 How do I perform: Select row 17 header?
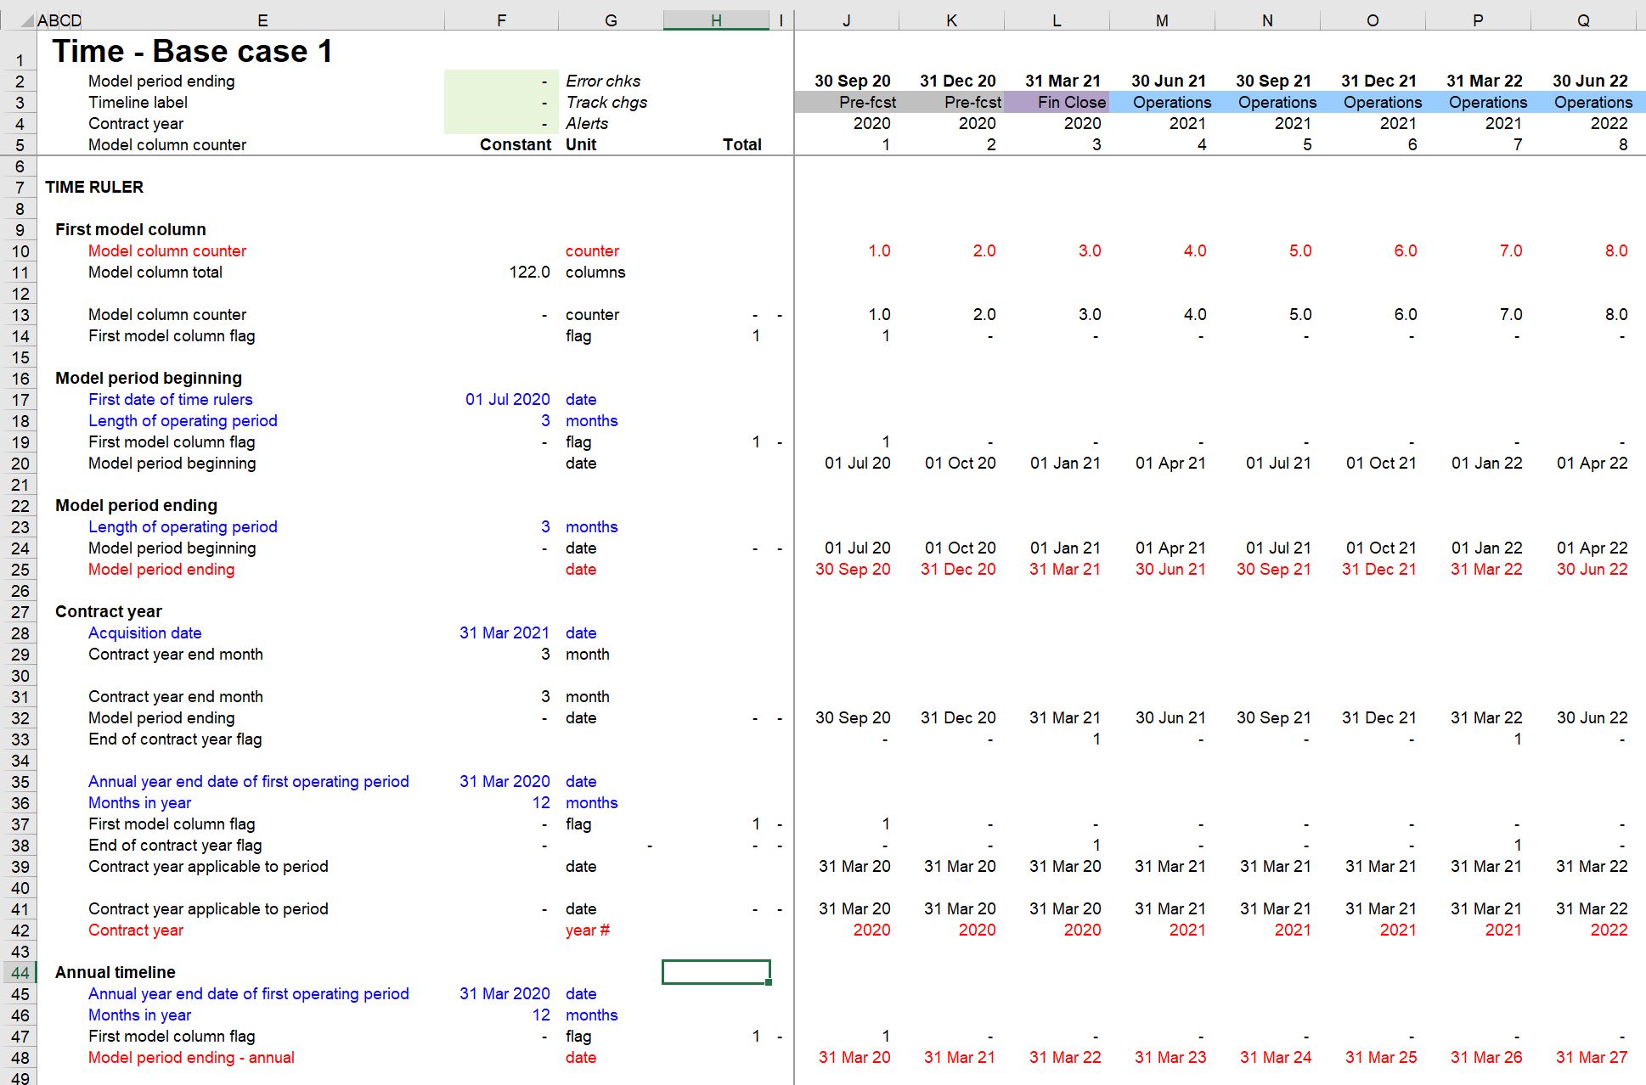tap(20, 400)
